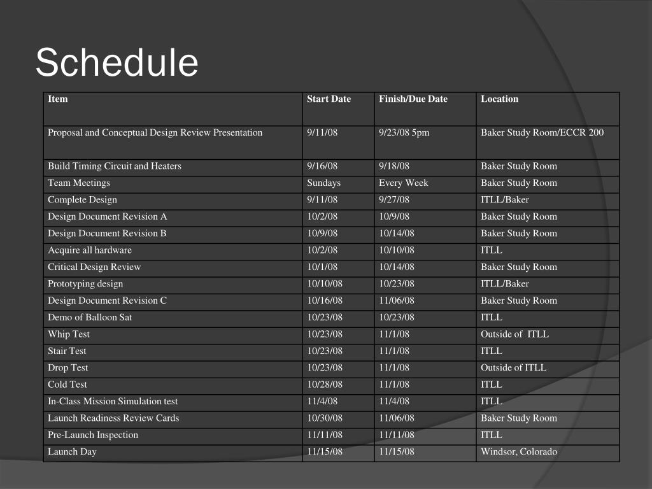Click the 10/10/08 finish date for hardware
The image size is (652, 489).
pos(396,250)
